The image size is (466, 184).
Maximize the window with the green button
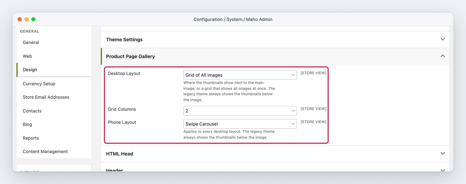point(33,19)
